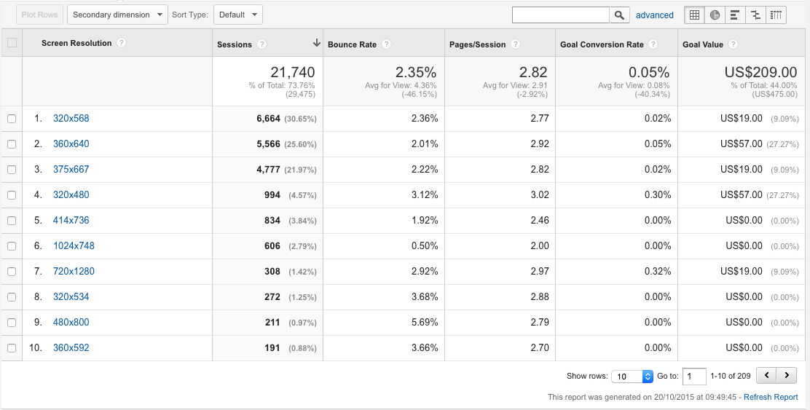Select the checkbox for 1024x748 row
This screenshot has height=410, width=810.
[x=12, y=246]
